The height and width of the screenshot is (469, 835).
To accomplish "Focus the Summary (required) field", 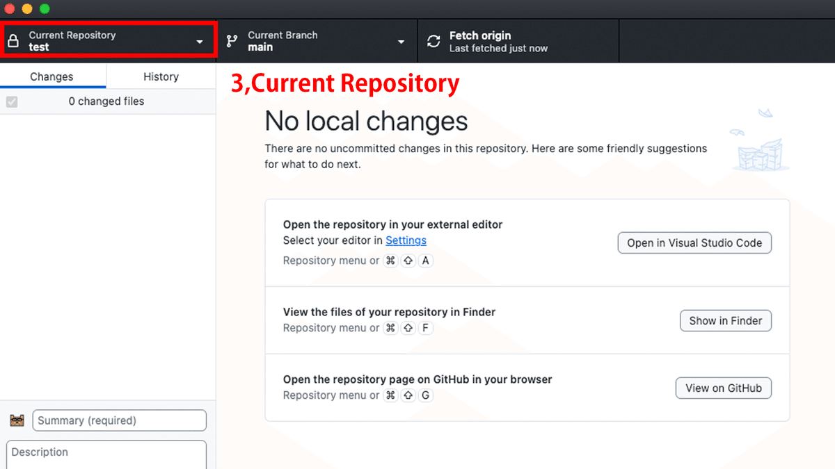I will point(120,420).
